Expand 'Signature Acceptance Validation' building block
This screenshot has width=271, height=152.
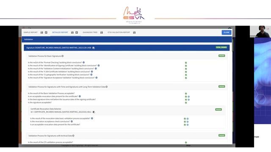coord(97,78)
